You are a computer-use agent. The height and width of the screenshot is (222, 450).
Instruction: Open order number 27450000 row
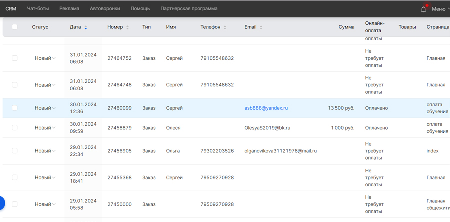[x=119, y=204]
